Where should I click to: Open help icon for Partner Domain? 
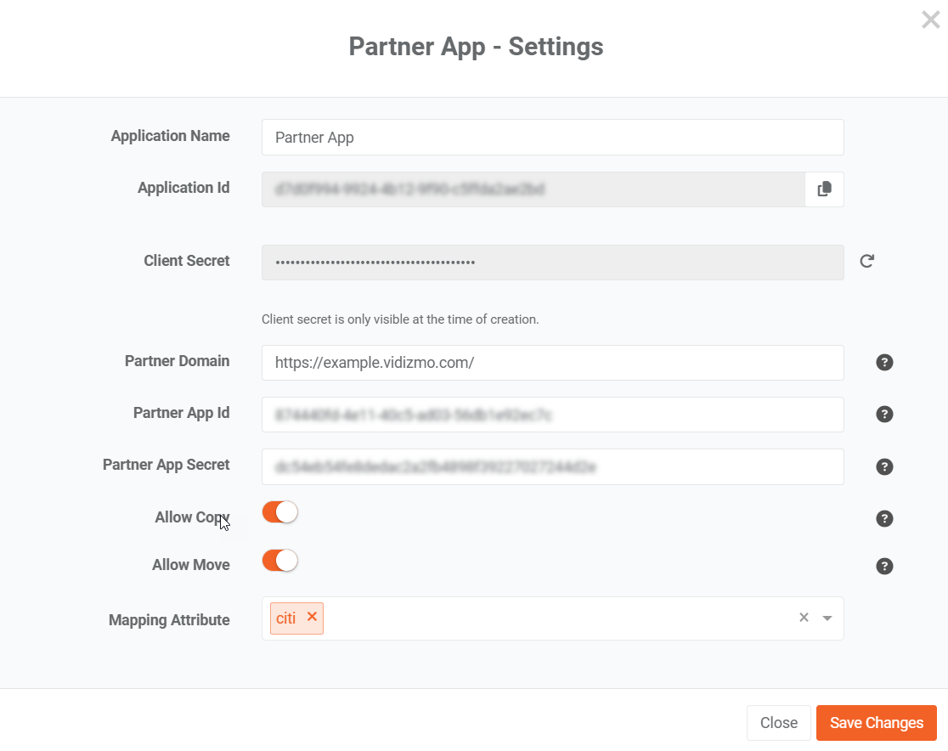884,363
